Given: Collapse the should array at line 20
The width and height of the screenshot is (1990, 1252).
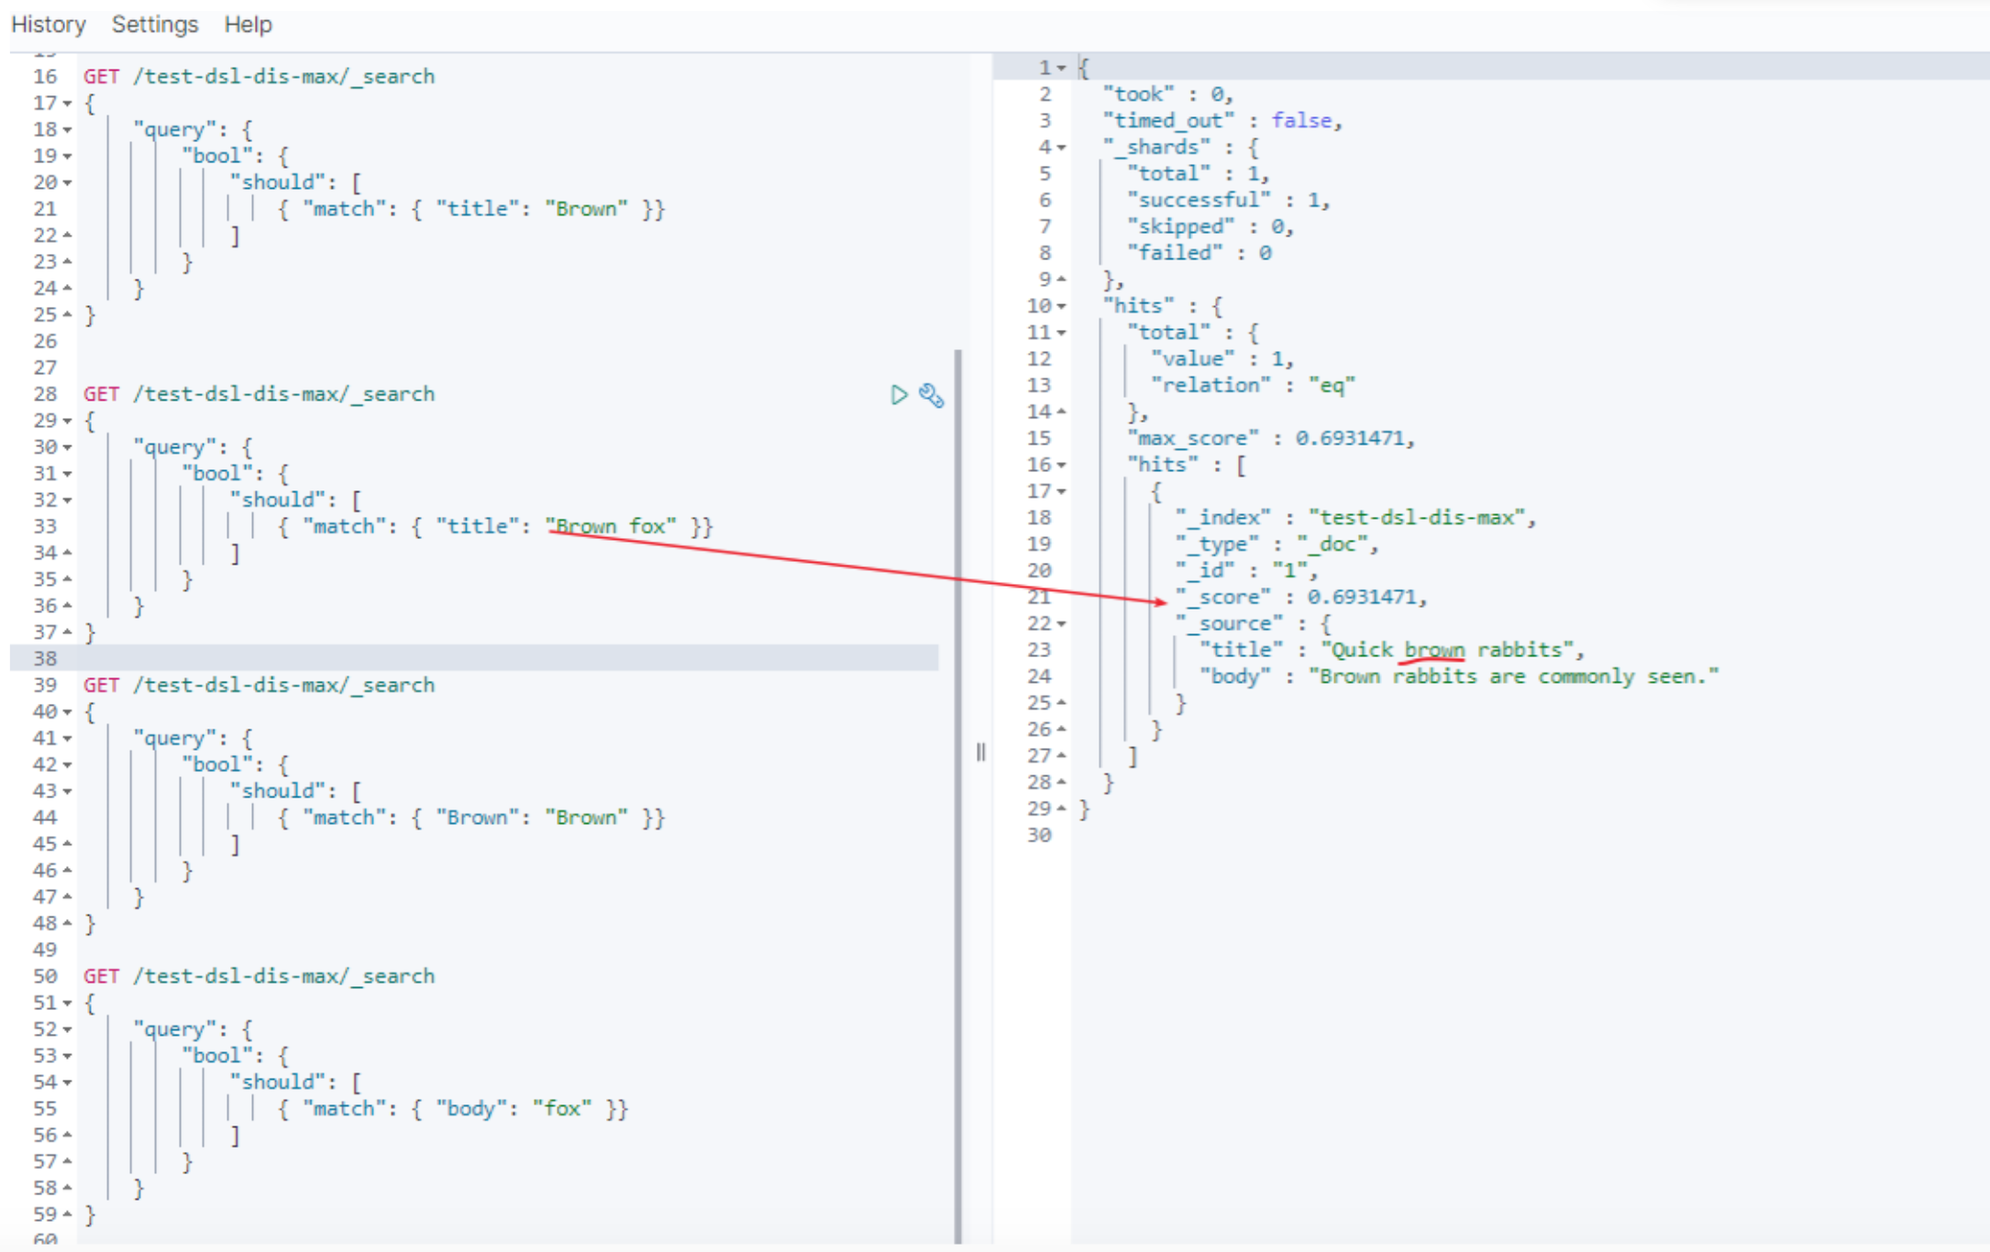Looking at the screenshot, I should point(67,183).
